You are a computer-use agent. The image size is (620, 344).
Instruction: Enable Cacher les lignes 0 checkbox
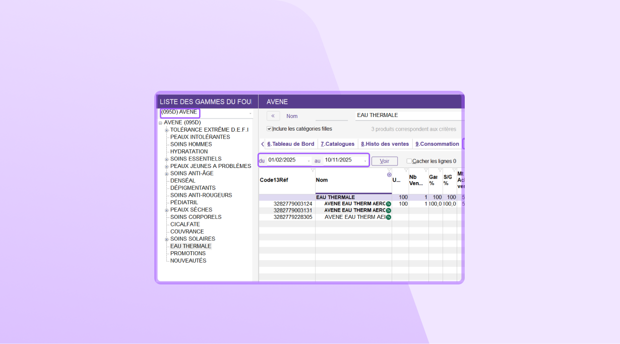(x=409, y=161)
